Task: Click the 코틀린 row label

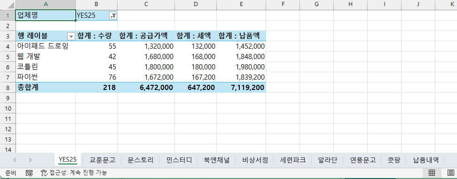Action: (46, 67)
